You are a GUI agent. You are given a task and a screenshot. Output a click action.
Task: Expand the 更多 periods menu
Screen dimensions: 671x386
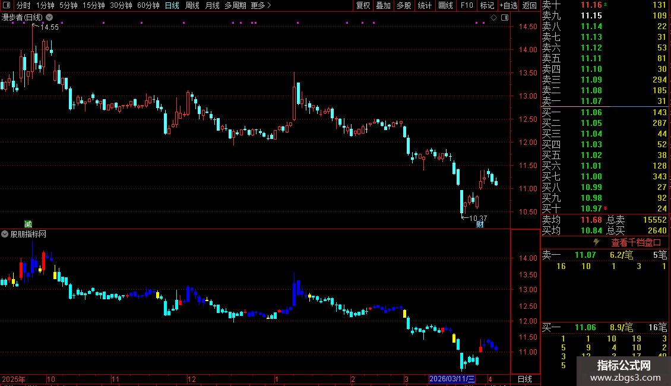[261, 5]
